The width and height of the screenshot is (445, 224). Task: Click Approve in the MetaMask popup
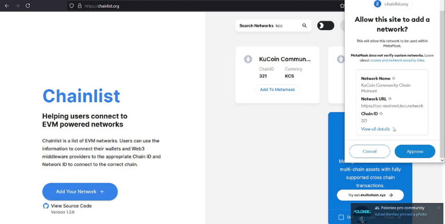tap(414, 152)
